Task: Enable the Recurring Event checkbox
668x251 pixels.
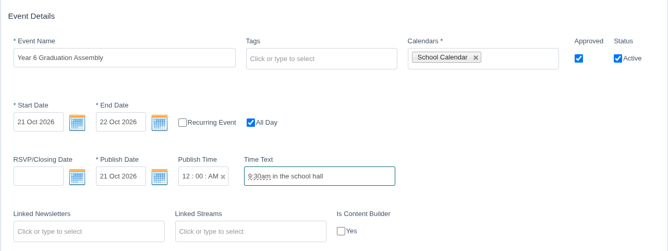Action: pos(183,123)
